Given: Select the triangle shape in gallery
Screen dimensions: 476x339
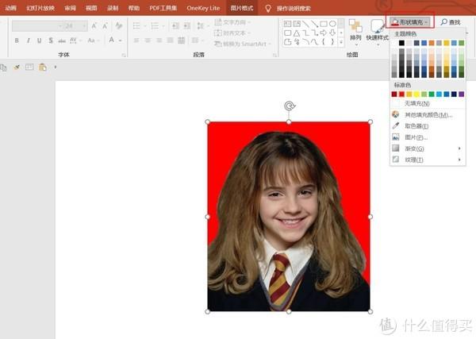Looking at the screenshot, I should [x=297, y=33].
